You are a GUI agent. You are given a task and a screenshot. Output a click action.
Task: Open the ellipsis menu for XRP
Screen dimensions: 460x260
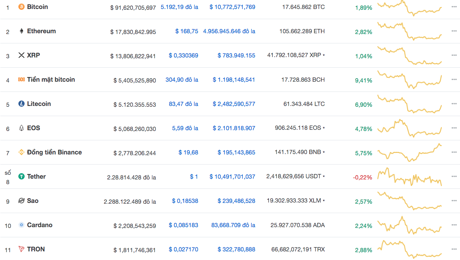(x=454, y=55)
